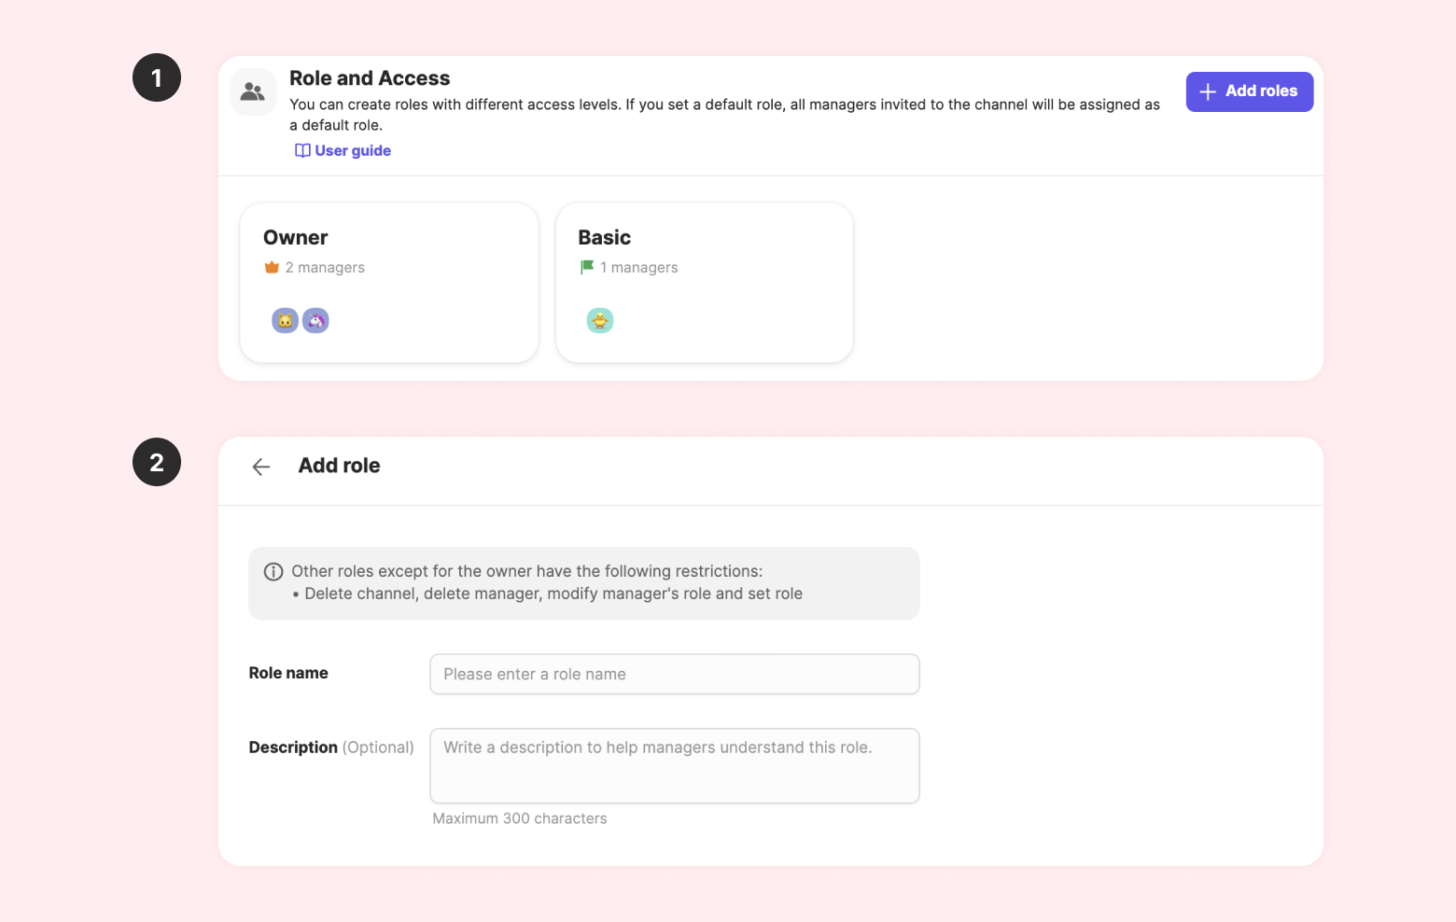Click the step 2 number badge

157,462
